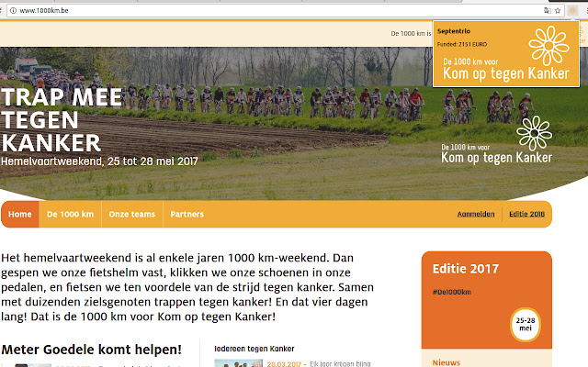The image size is (588, 367).
Task: Click Kom op tegen Kanker text in popup
Action: (506, 73)
